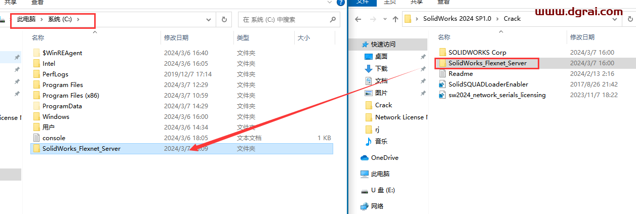This screenshot has height=214, width=636.
Task: Click the 桌面 desktop icon in sidebar
Action: [x=369, y=56]
